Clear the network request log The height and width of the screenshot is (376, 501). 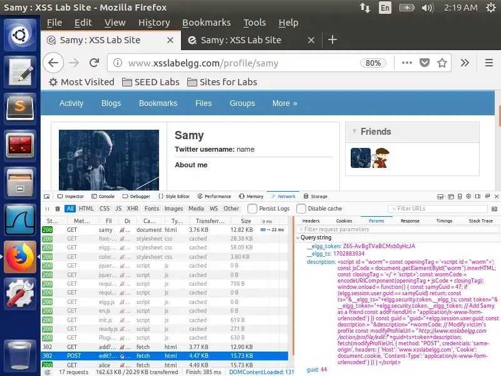[58, 209]
